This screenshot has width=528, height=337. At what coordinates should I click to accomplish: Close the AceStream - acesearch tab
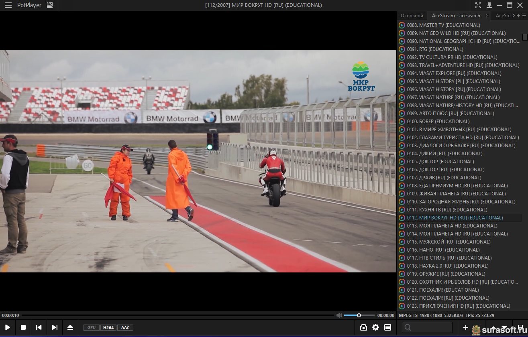coord(487,16)
